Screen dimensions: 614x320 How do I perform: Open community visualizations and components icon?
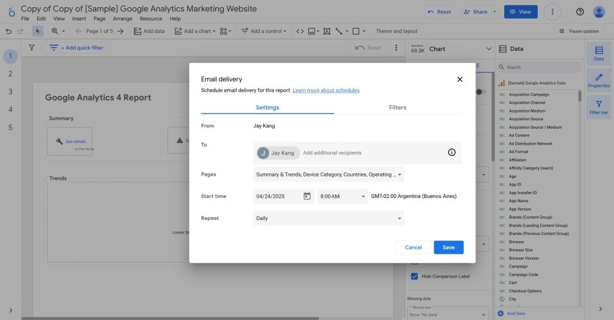(x=225, y=31)
